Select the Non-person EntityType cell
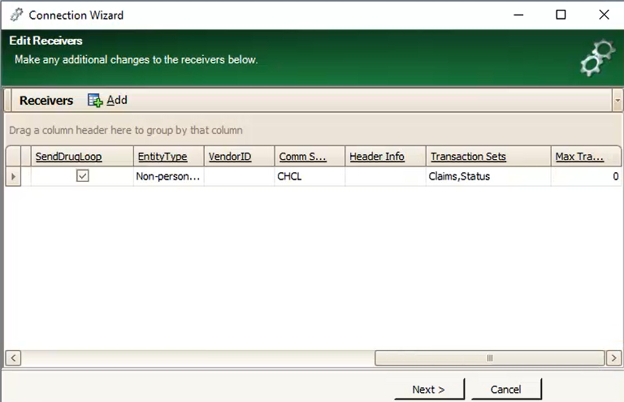This screenshot has width=624, height=402. point(168,176)
